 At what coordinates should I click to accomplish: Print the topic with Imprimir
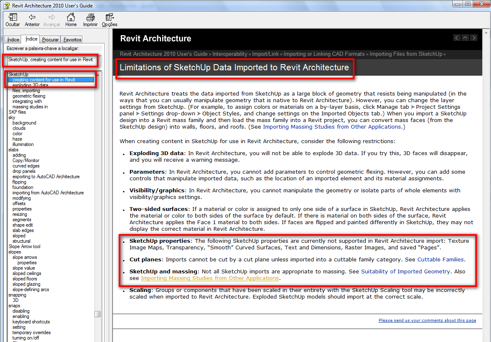90,20
